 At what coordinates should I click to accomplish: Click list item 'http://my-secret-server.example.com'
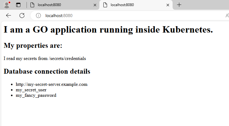click(52, 84)
